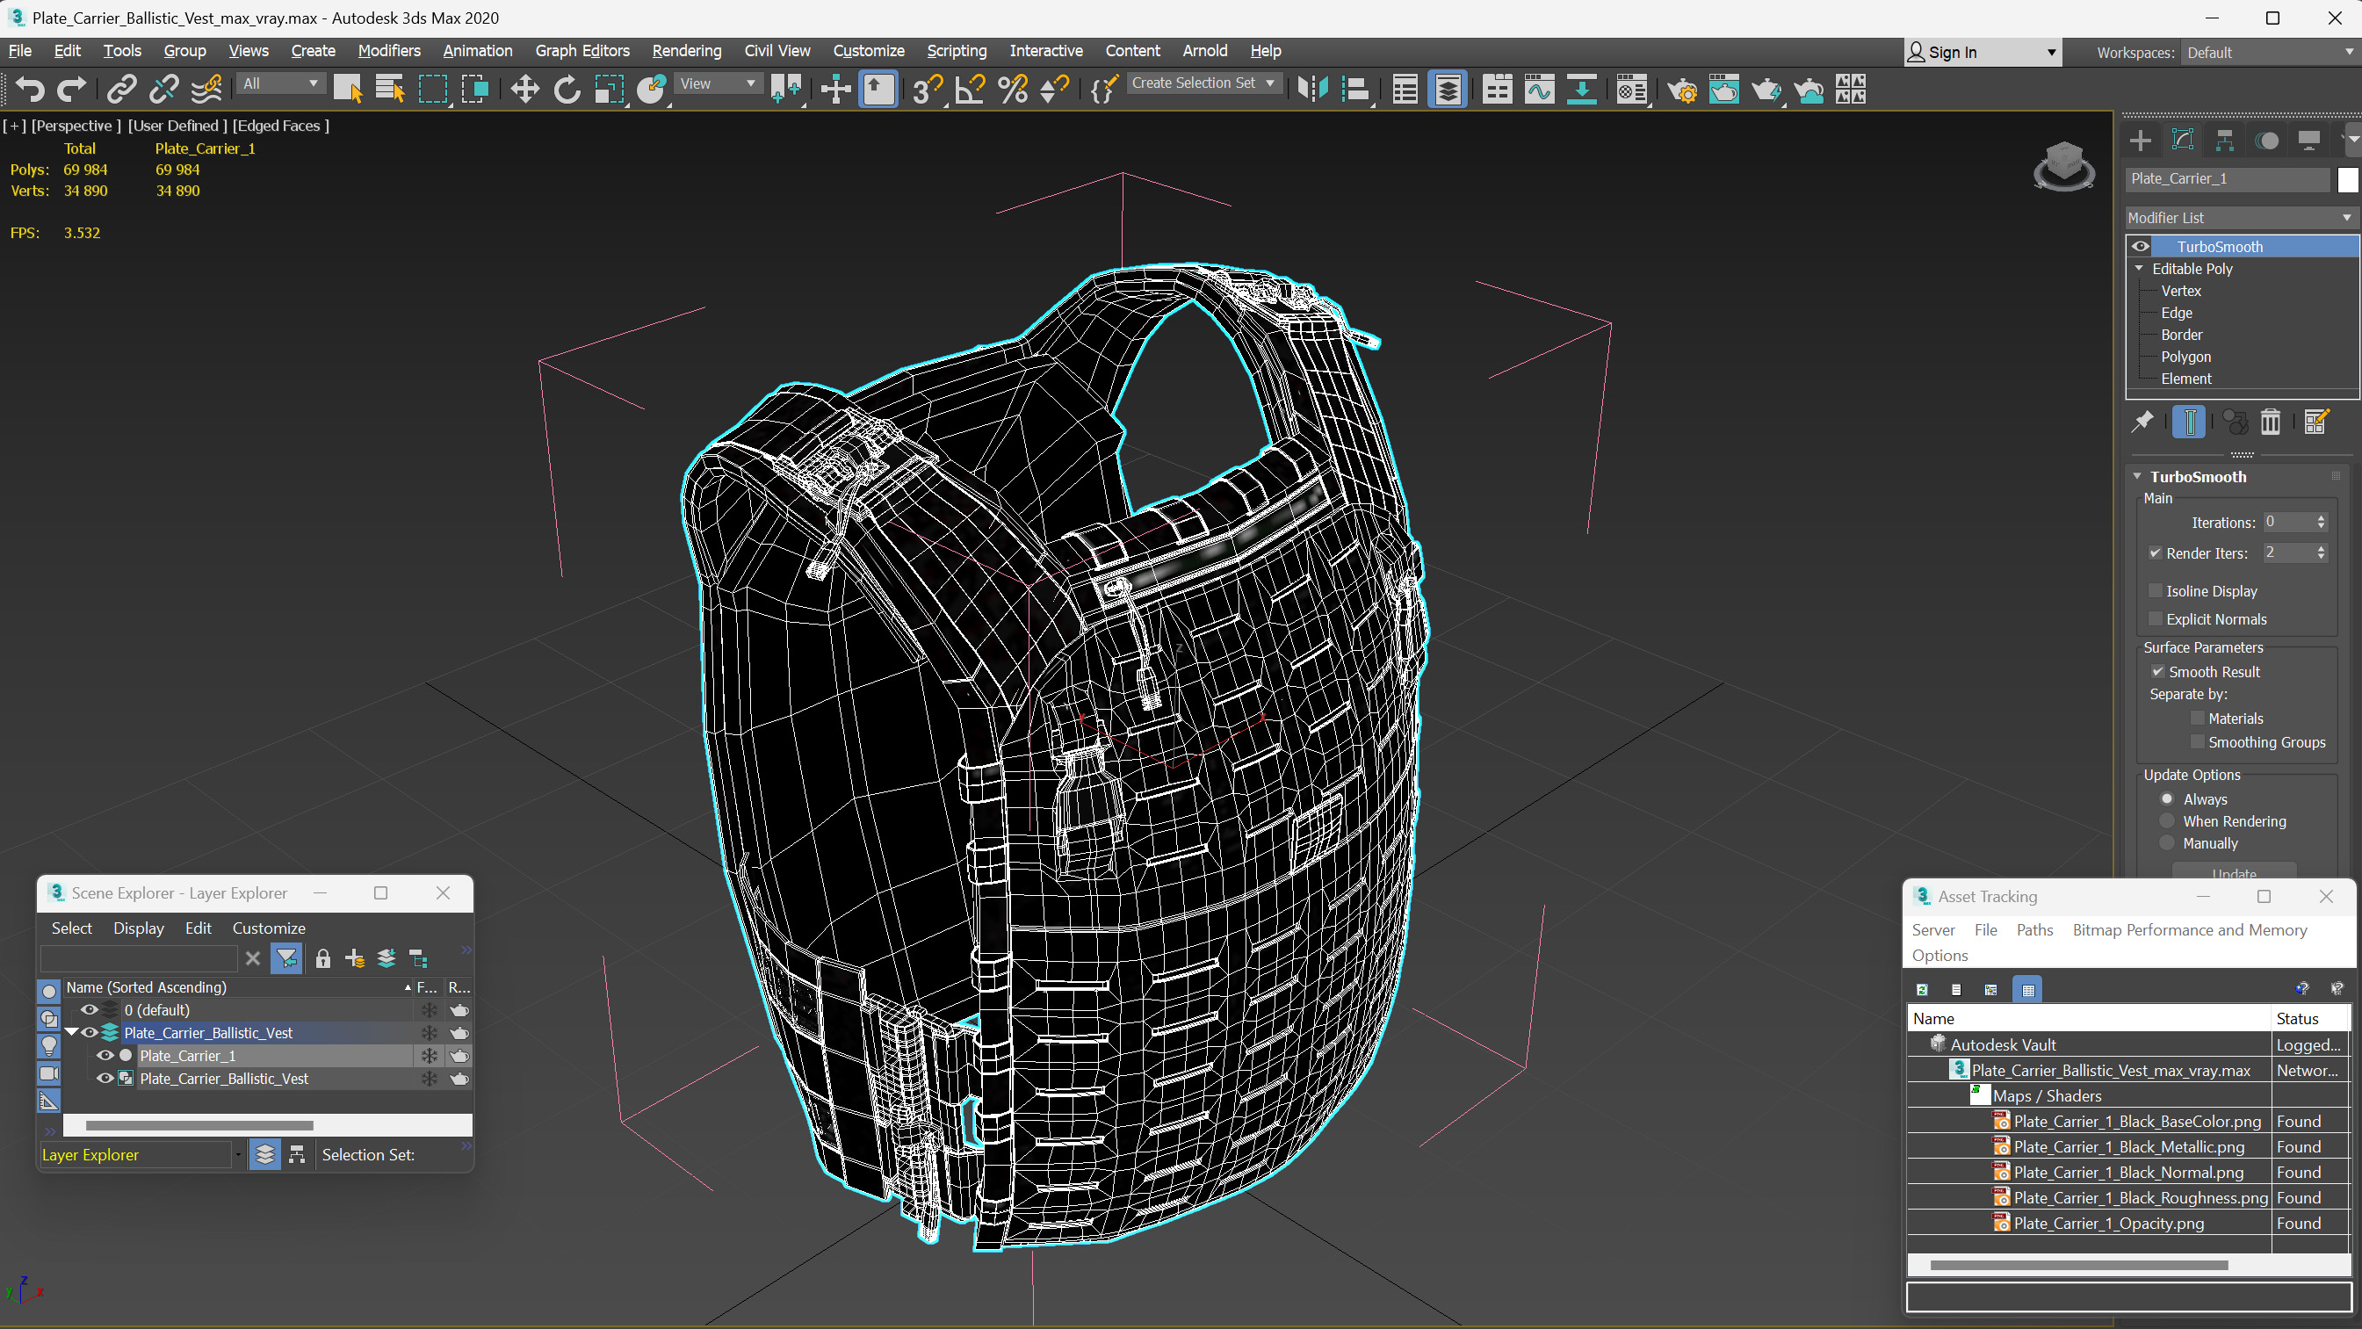Click the Update button in TurboSmooth

(x=2234, y=872)
